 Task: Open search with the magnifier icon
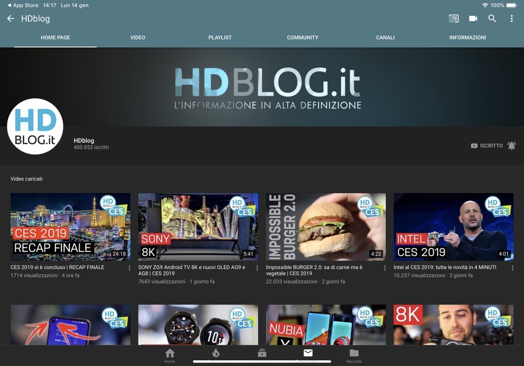click(x=492, y=18)
